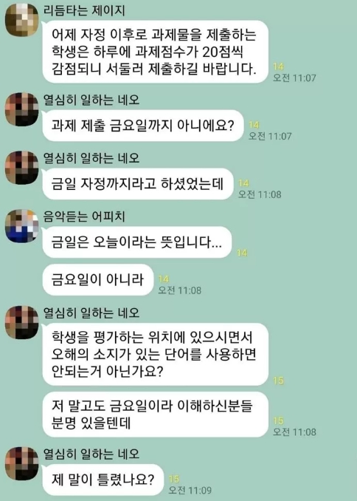
Task: Tap unread count 15 next to 제 말이 틀렸나요
Action: [x=174, y=479]
